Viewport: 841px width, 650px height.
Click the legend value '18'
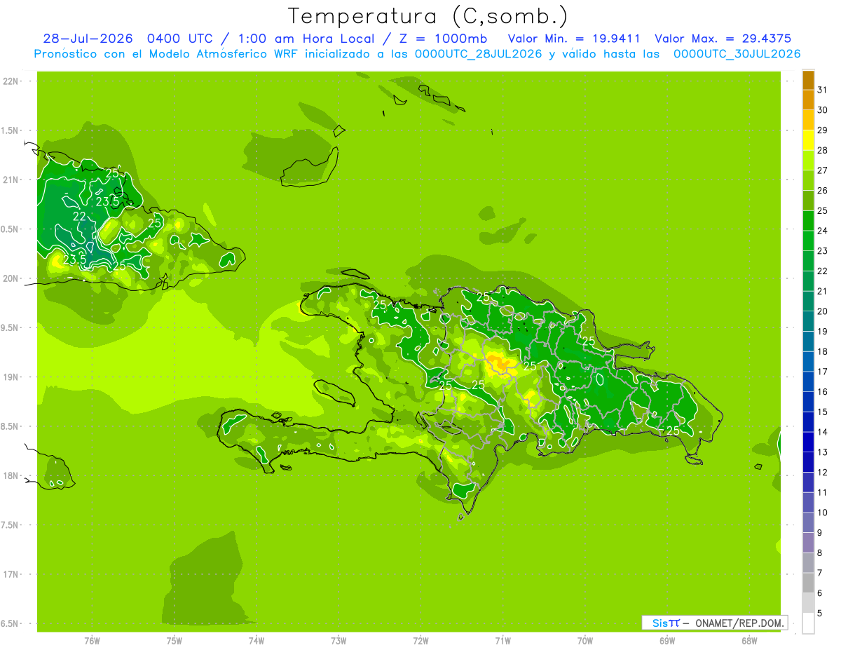click(x=822, y=351)
